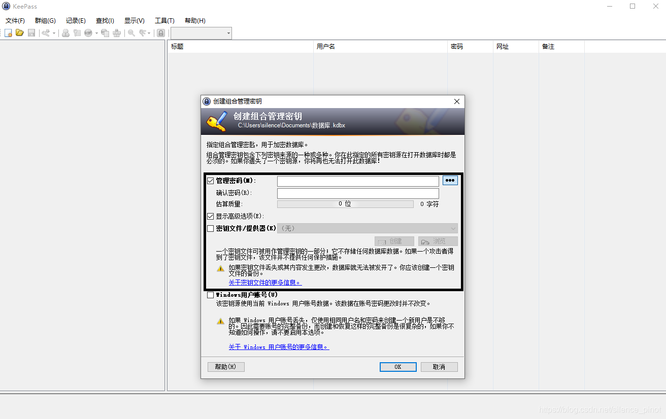Click the 用户名 column header
Screen dimensions: 666x419
[380, 47]
